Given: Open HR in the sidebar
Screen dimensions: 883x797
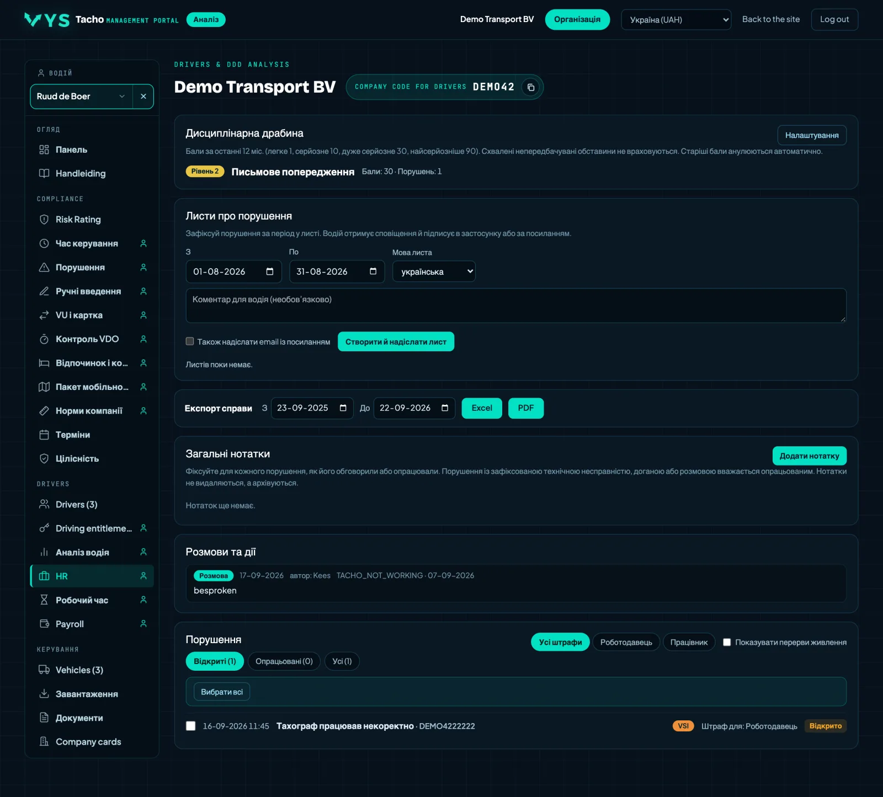Looking at the screenshot, I should pyautogui.click(x=92, y=576).
